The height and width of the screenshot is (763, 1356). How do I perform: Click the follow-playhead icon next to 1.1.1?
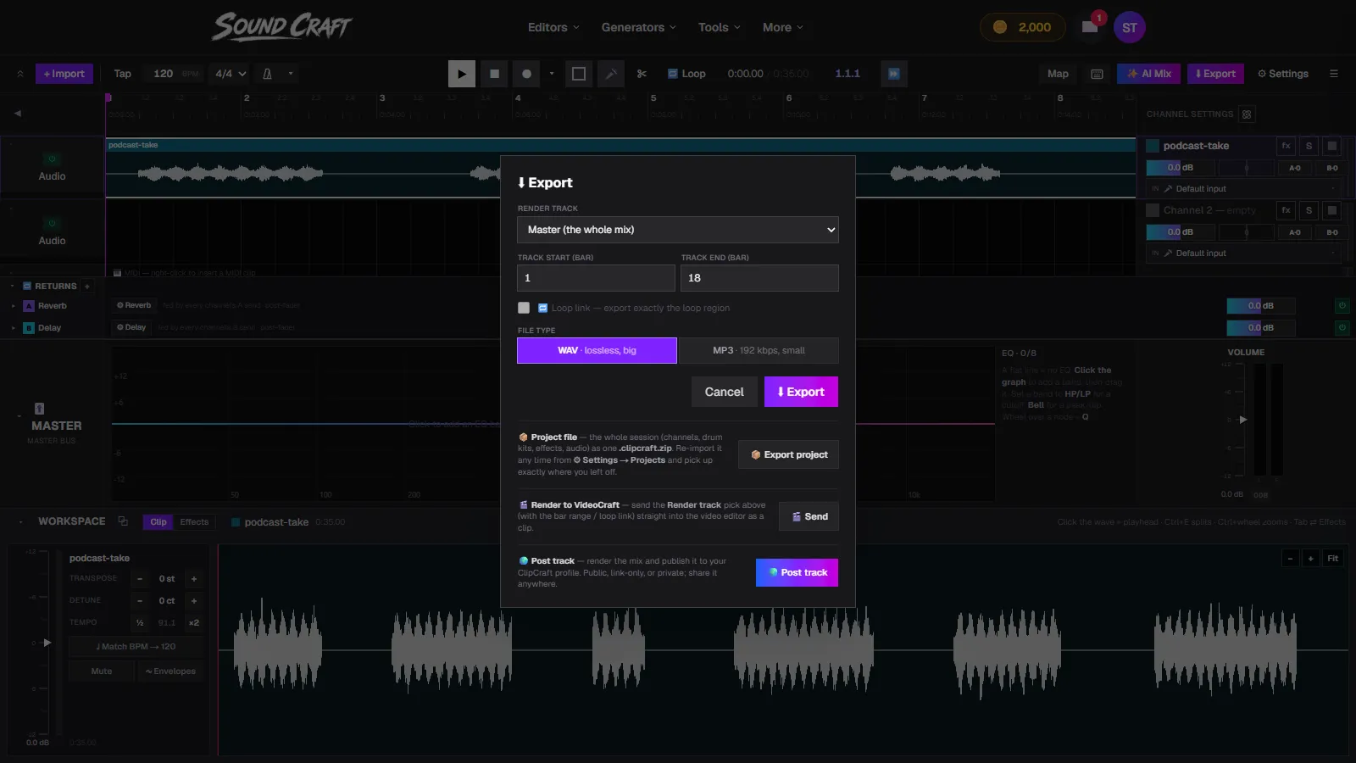(893, 74)
